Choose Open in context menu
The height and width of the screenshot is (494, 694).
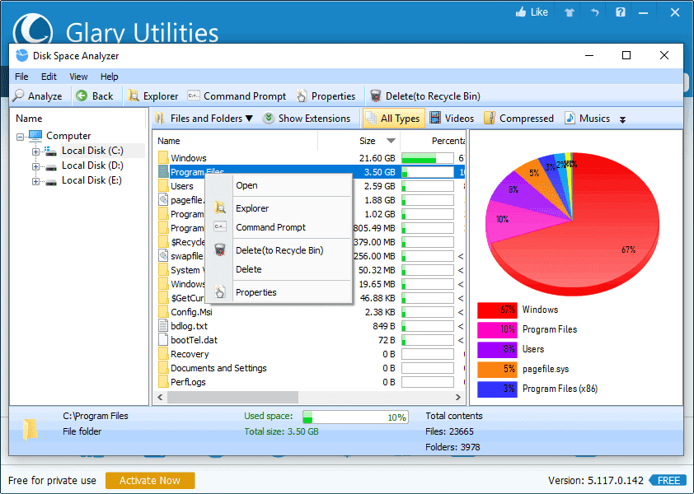coord(279,185)
